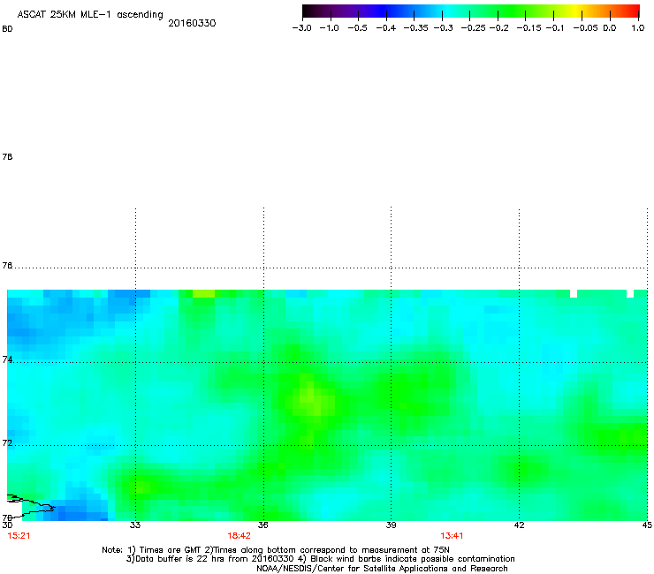
Task: Click the 78 latitude axis label
Action: (x=7, y=156)
